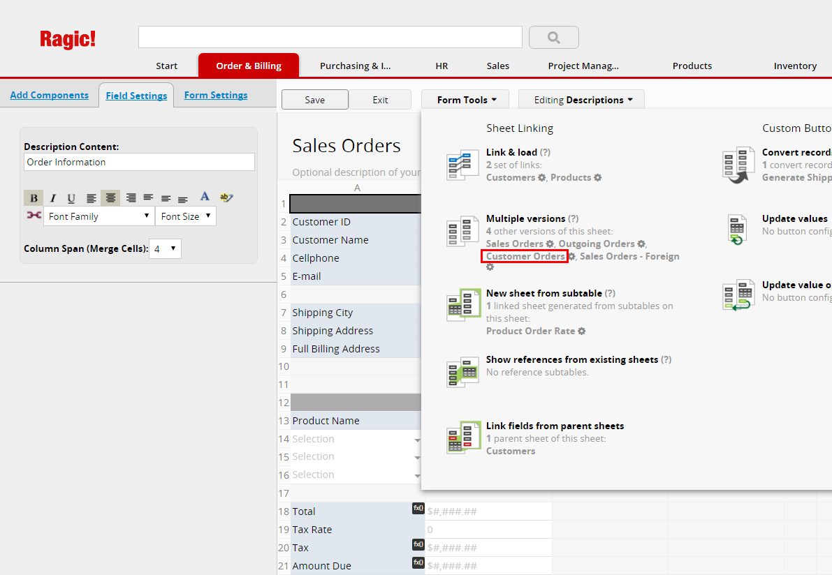Open settings gear next to Product Order Rate
This screenshot has width=832, height=575.
(x=582, y=331)
